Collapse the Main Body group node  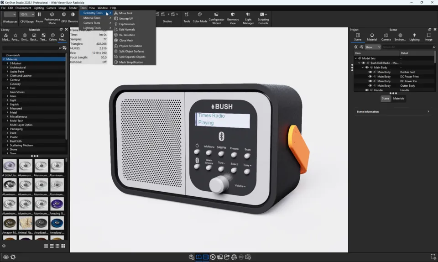pos(363,68)
